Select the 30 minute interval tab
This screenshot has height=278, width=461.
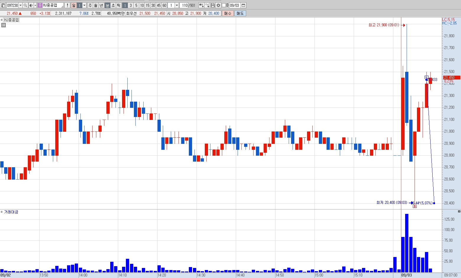click(153, 5)
